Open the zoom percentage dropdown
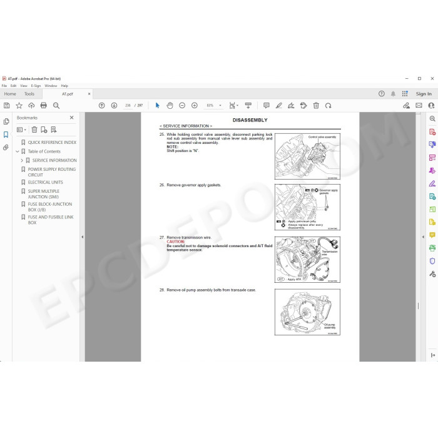Image resolution: width=438 pixels, height=438 pixels. point(220,105)
